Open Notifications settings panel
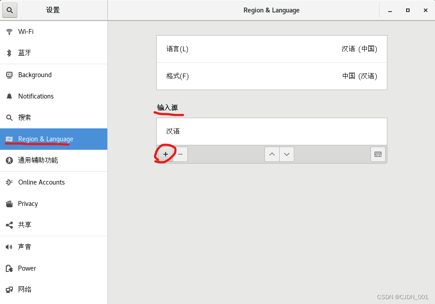 (53, 96)
